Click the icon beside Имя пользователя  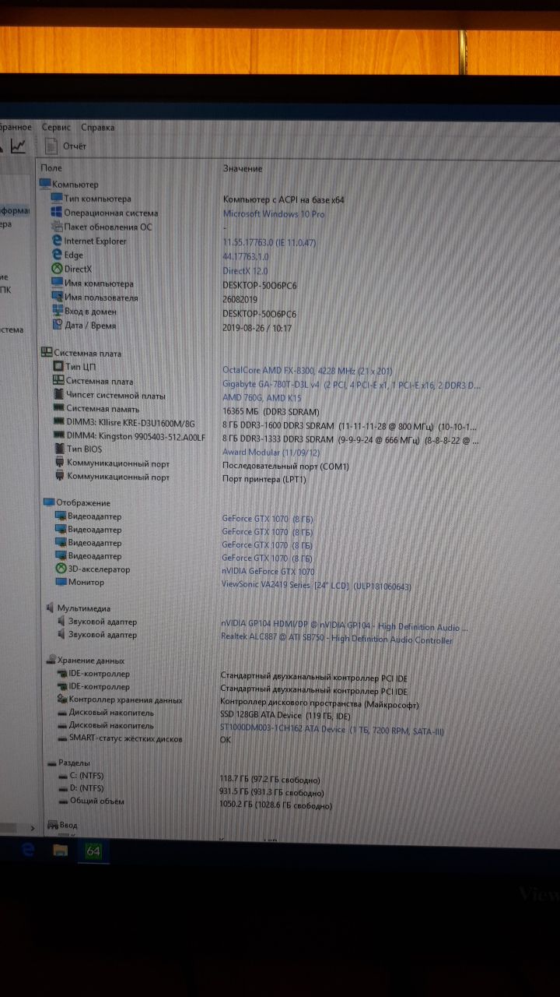(x=57, y=298)
